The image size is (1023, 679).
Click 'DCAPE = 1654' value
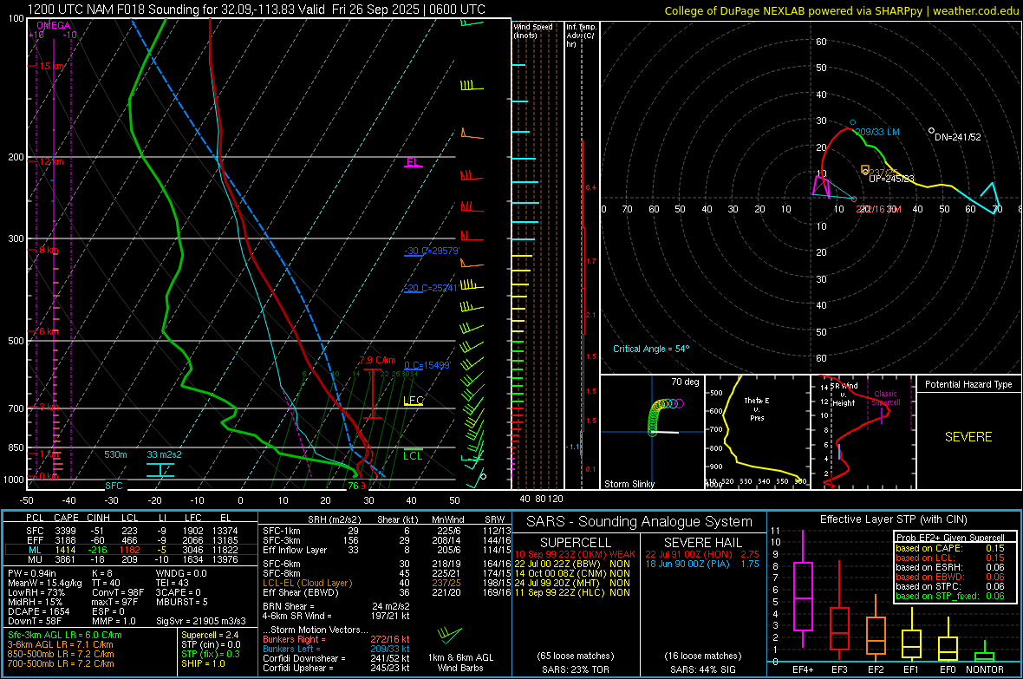(38, 611)
